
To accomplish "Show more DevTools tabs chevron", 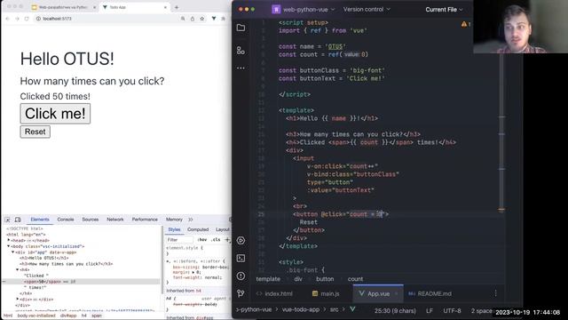I will coord(191,220).
